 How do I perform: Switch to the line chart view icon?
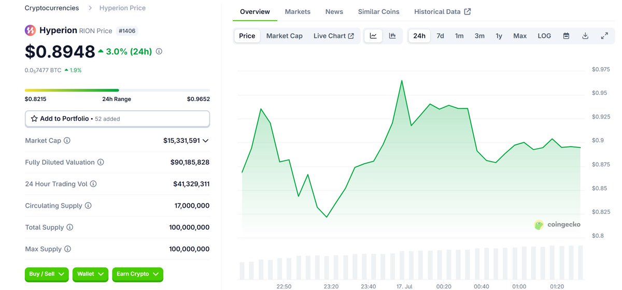pyautogui.click(x=373, y=36)
